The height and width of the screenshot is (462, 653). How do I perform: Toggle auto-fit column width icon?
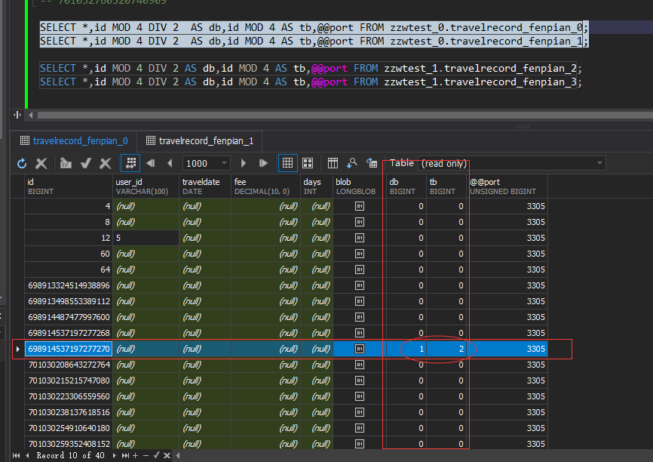130,163
